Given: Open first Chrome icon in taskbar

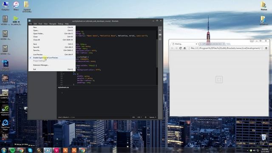Looking at the screenshot, I should point(21,150).
